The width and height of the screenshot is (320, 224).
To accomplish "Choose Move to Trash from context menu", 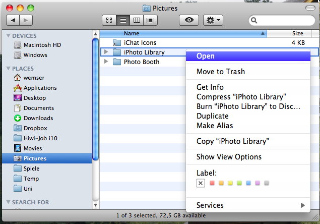I will (x=220, y=72).
